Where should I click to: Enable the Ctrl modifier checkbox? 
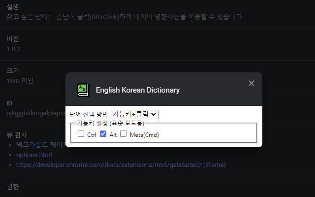(x=81, y=134)
